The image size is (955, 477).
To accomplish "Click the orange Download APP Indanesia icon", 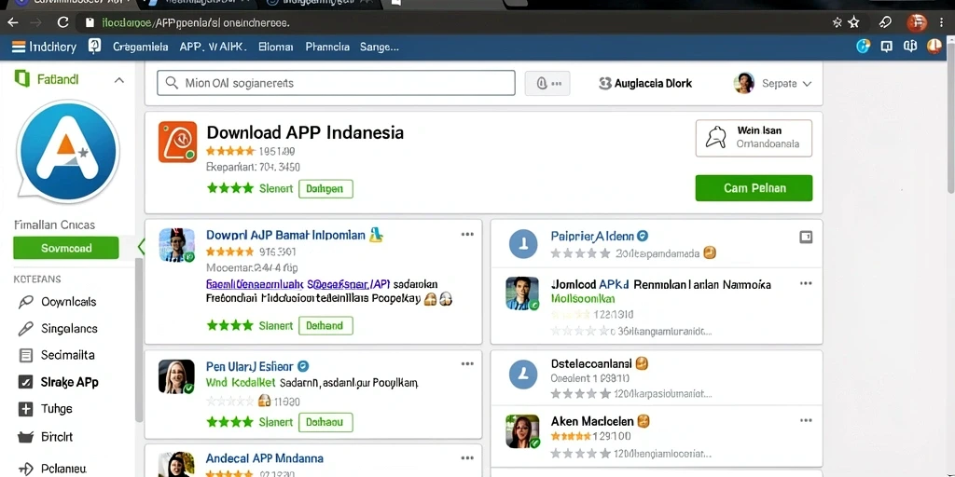I will coord(177,142).
